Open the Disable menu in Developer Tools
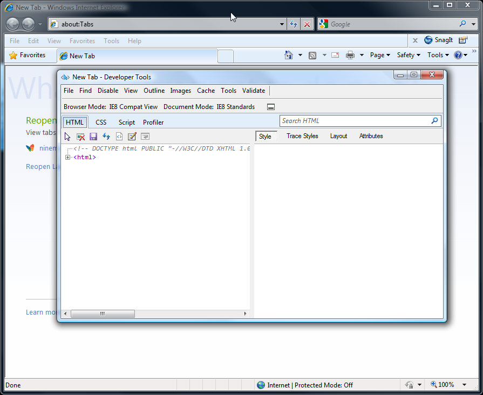483x395 pixels. coord(108,91)
